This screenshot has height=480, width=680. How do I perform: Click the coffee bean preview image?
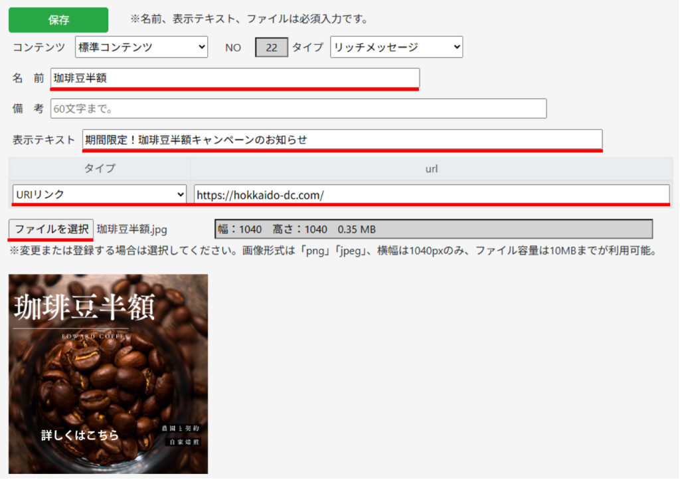click(108, 374)
